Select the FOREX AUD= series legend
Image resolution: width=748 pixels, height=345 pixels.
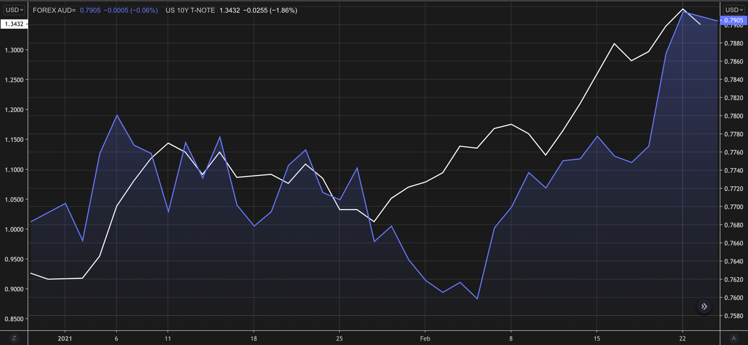coord(54,10)
